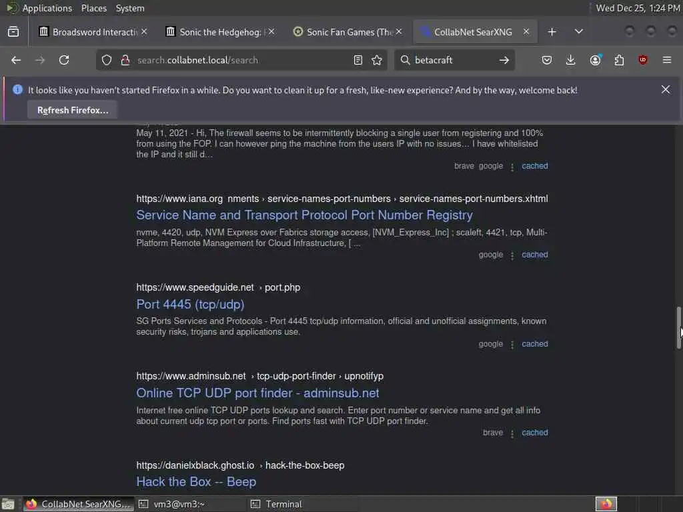Dismiss the Firefox refresh notification bar

666,89
